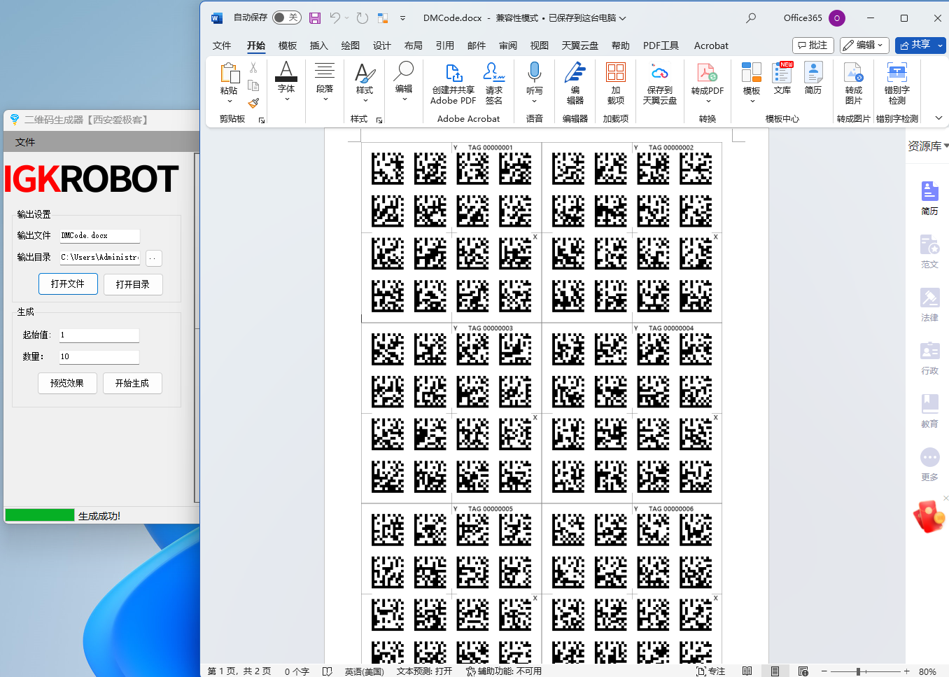Collapse the ribbon with the chevron
Screen dimensions: 949x677
[x=939, y=118]
